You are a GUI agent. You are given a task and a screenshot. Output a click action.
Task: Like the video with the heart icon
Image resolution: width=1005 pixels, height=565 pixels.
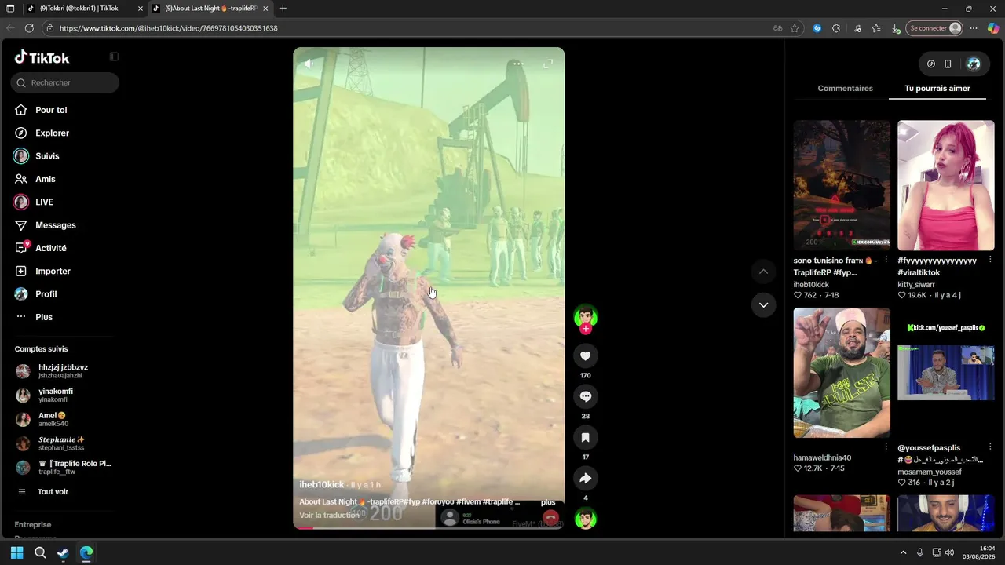[x=585, y=356]
